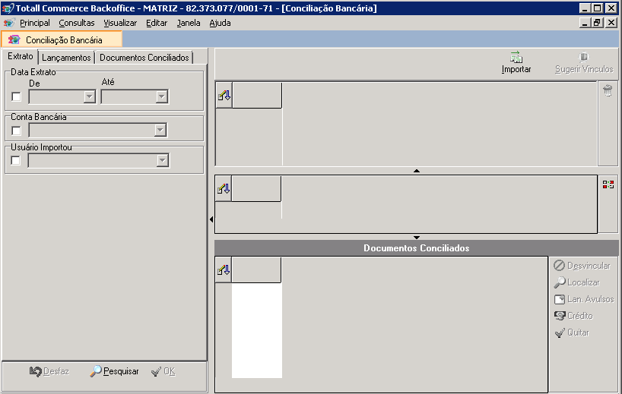Switch to the Lançamentos tab
The width and height of the screenshot is (622, 394).
[x=66, y=58]
